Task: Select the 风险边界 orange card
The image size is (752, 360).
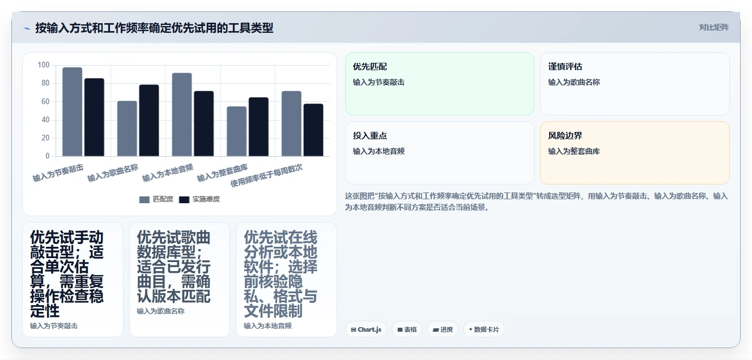Action: (x=635, y=153)
